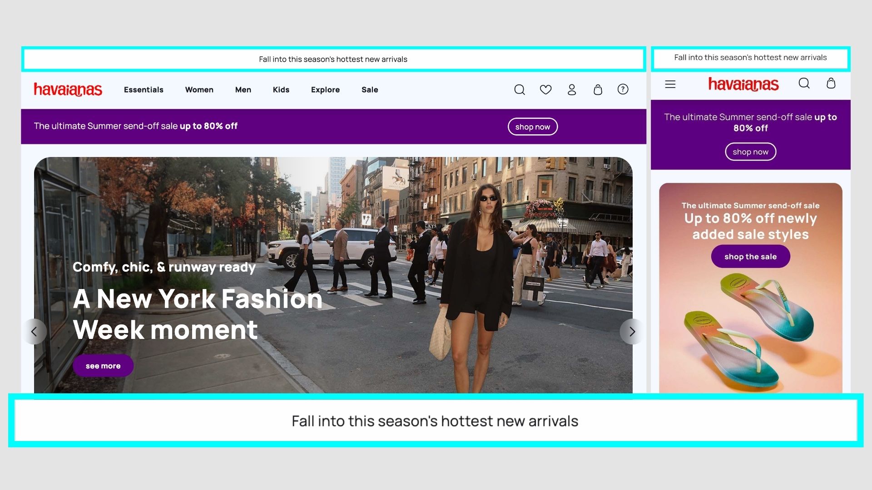This screenshot has height=490, width=872.
Task: Open the Men menu
Action: point(243,90)
